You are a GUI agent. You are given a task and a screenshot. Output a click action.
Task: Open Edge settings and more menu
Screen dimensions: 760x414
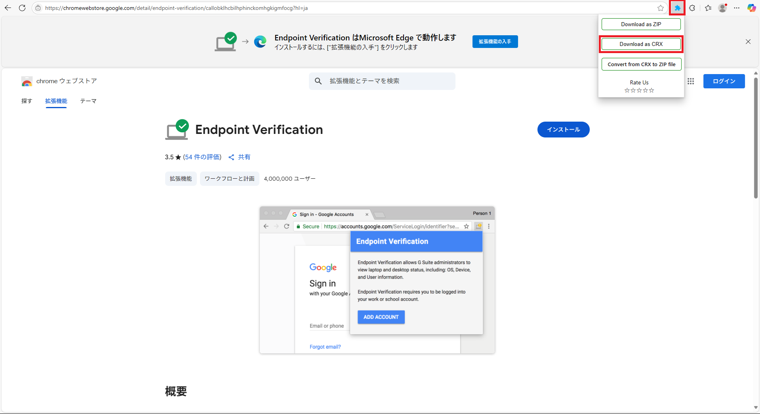[x=737, y=8]
